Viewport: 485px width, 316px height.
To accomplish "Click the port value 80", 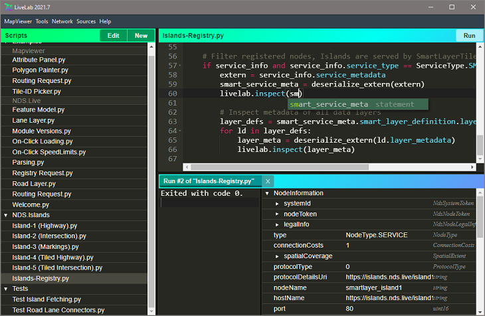I will (349, 309).
